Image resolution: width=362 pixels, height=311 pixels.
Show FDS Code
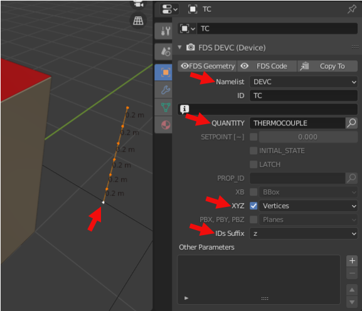click(x=267, y=66)
